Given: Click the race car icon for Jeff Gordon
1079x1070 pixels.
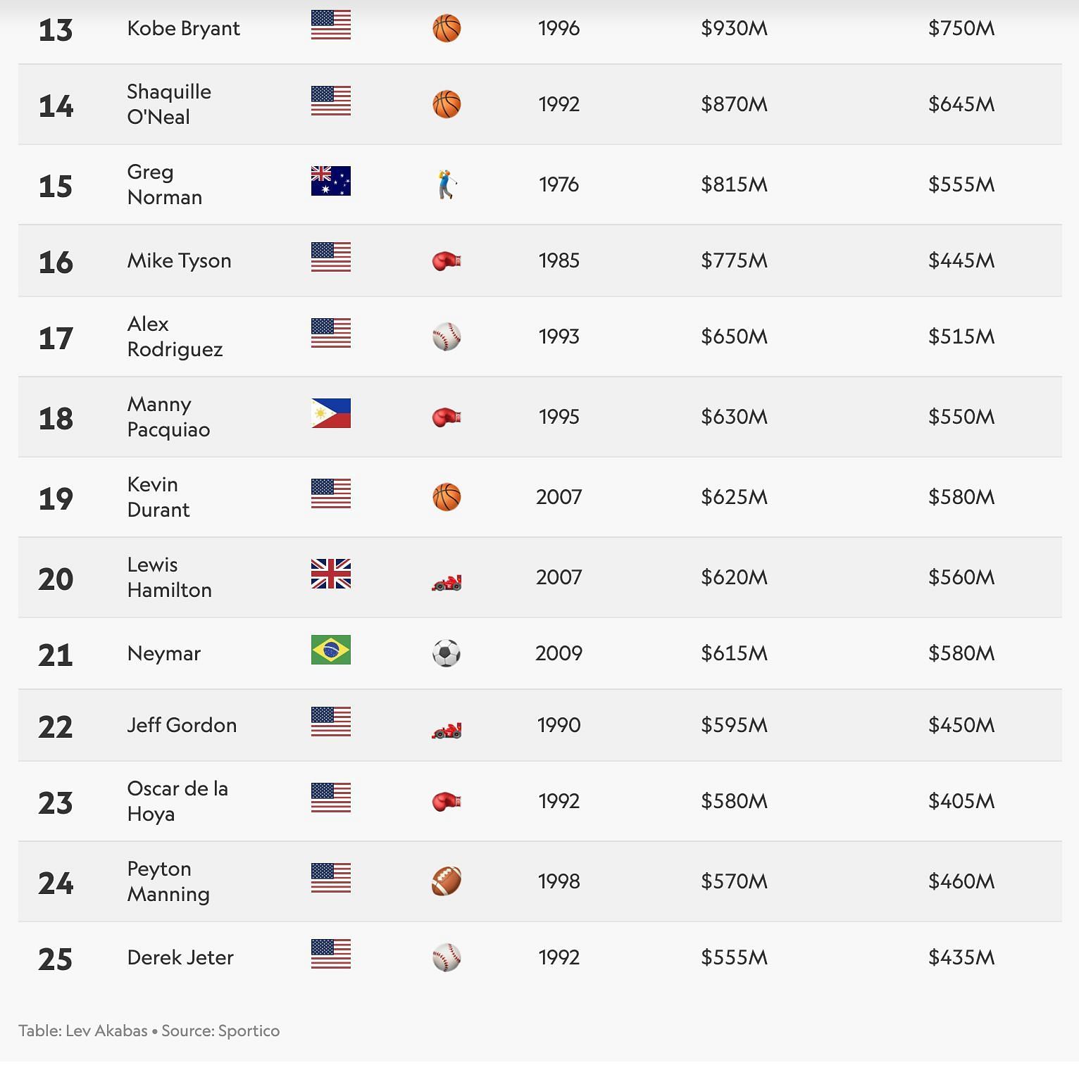Looking at the screenshot, I should click(x=447, y=730).
